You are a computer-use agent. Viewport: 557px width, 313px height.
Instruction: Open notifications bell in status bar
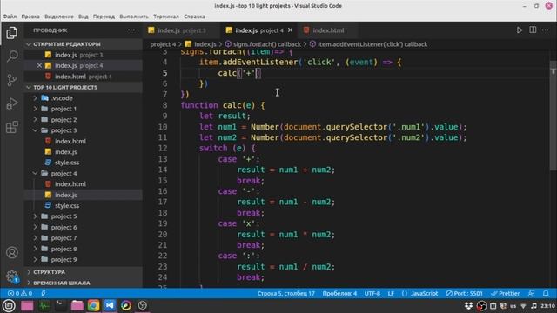point(546,294)
